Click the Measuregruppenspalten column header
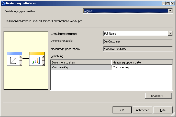The image size is (176, 117). (x=142, y=62)
